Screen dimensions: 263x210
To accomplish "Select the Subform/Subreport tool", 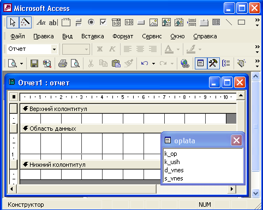I will pyautogui.click(x=216, y=22).
